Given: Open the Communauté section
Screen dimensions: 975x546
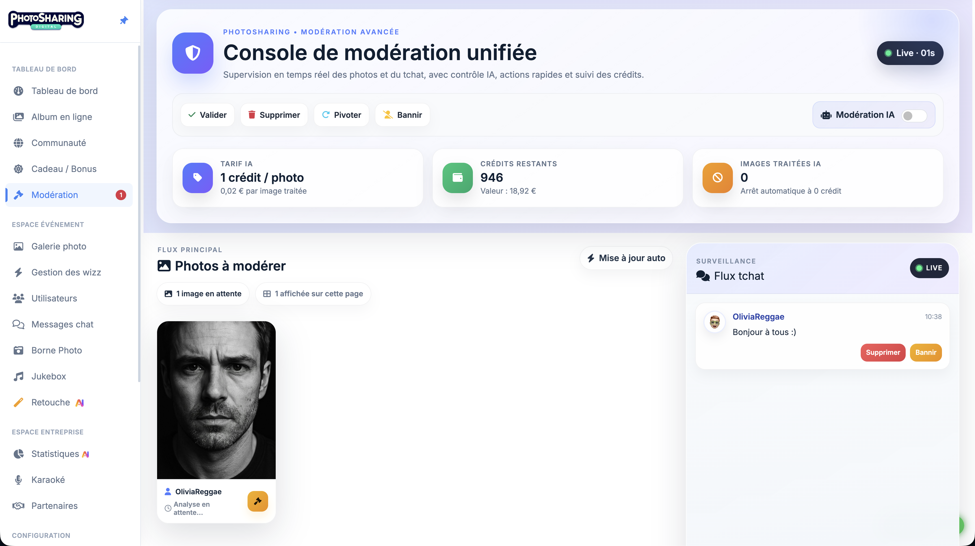Looking at the screenshot, I should tap(59, 143).
